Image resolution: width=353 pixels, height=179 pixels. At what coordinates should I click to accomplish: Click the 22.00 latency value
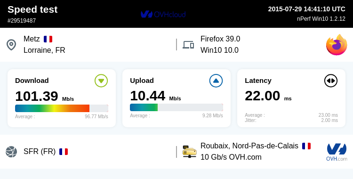click(x=263, y=96)
